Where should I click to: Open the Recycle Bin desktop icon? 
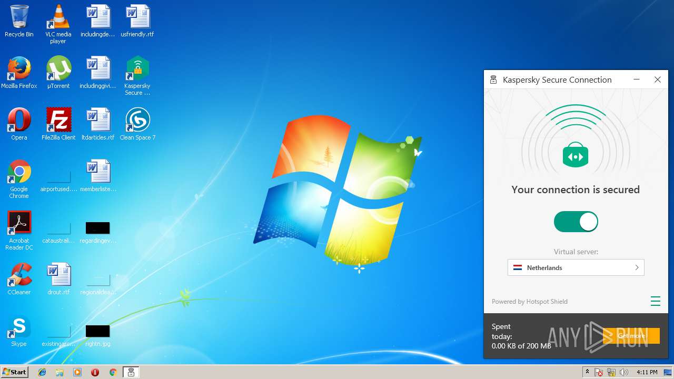19,21
